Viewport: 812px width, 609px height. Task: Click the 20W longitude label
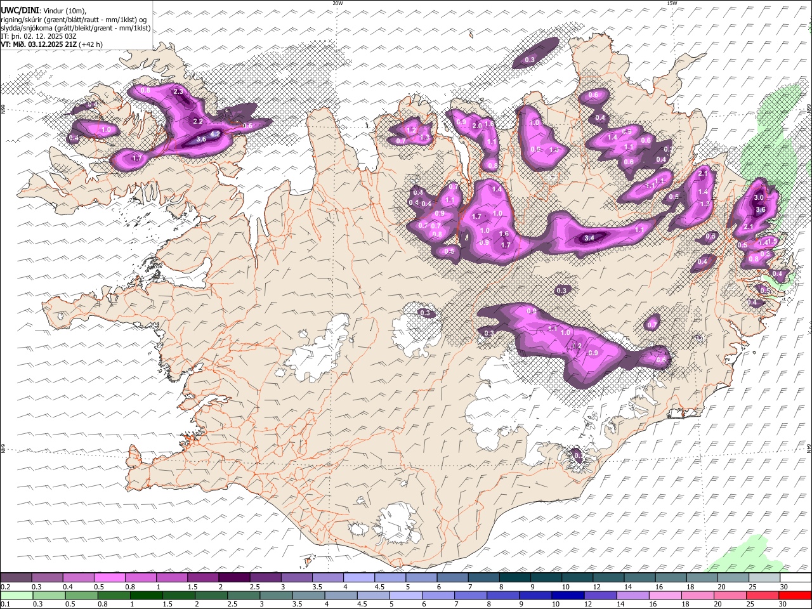[337, 3]
